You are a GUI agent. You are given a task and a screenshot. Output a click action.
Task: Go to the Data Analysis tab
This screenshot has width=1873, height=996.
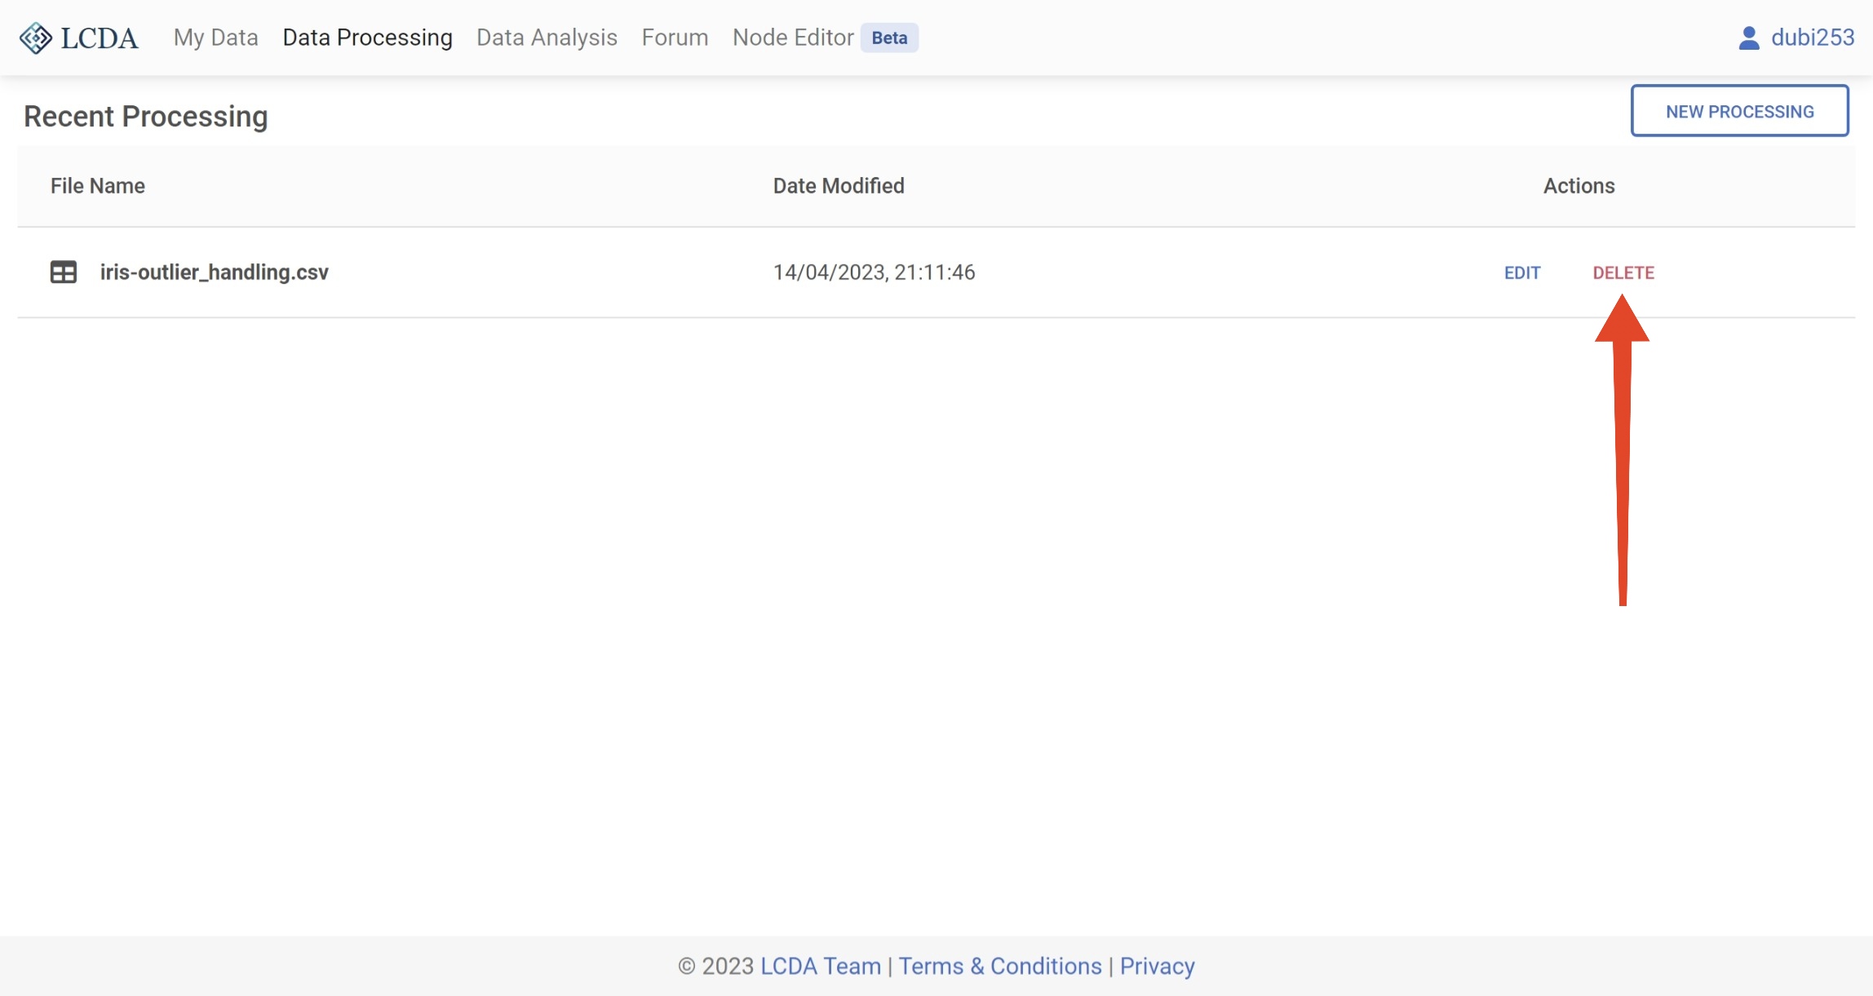pos(547,38)
